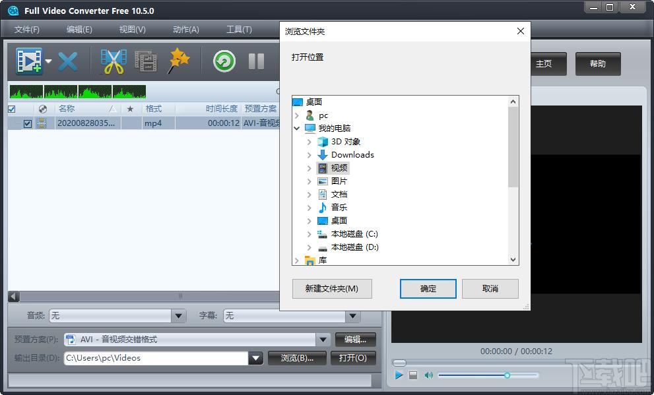Click the 浏览(B)... button
The width and height of the screenshot is (654, 395).
297,358
